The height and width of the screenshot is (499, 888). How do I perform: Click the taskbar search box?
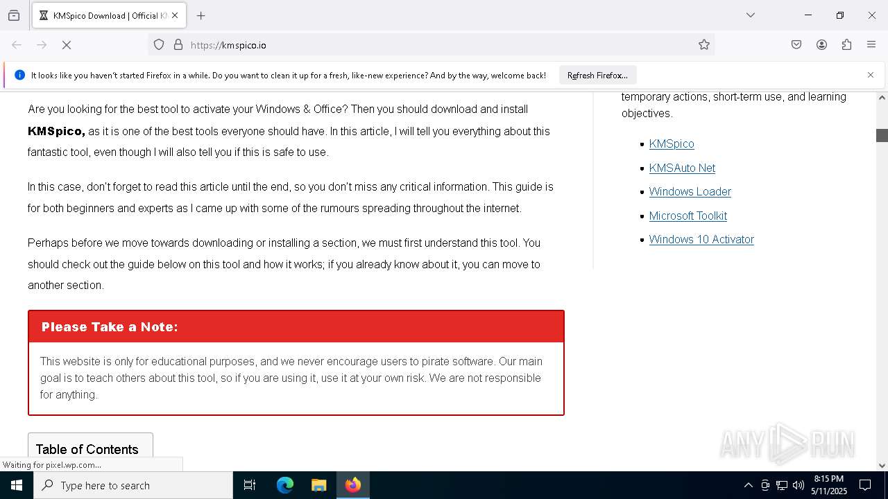click(133, 485)
